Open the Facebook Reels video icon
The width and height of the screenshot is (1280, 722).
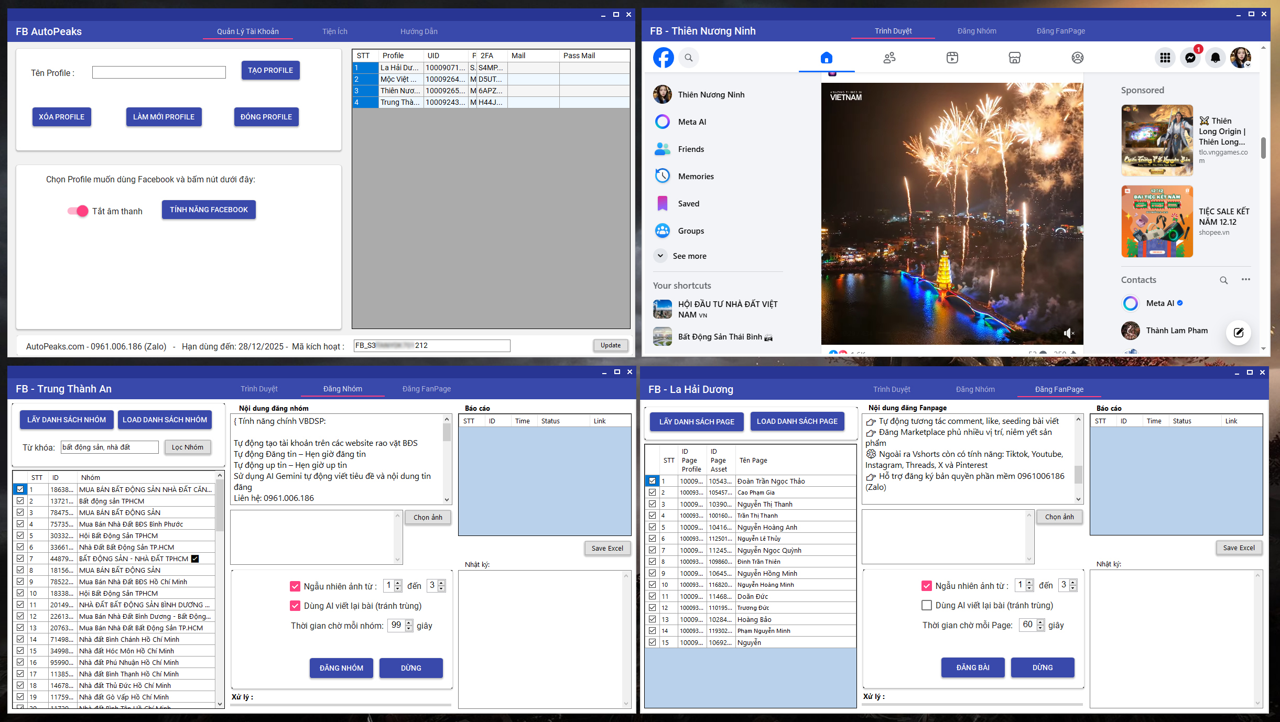(x=952, y=58)
